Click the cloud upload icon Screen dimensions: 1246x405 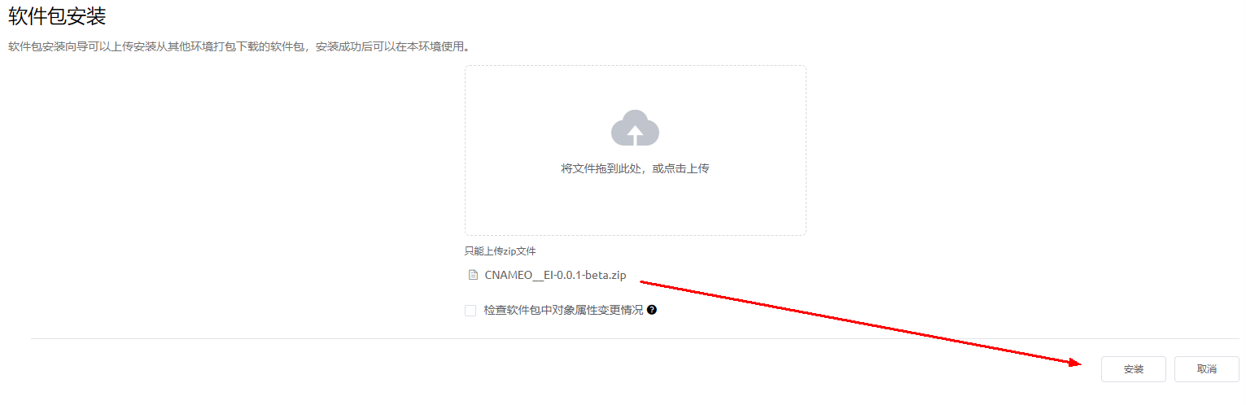(635, 128)
